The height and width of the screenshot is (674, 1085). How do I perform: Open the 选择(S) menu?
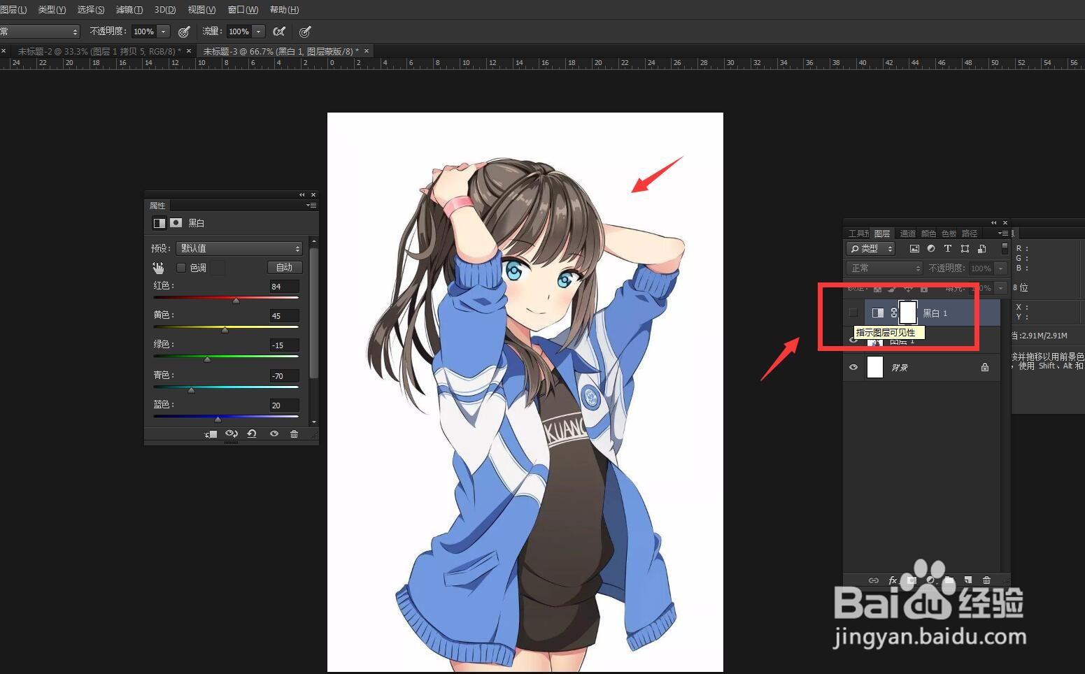point(91,10)
